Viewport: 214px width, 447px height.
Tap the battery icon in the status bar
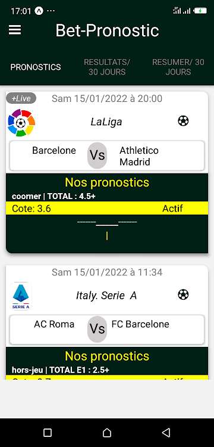click(200, 11)
